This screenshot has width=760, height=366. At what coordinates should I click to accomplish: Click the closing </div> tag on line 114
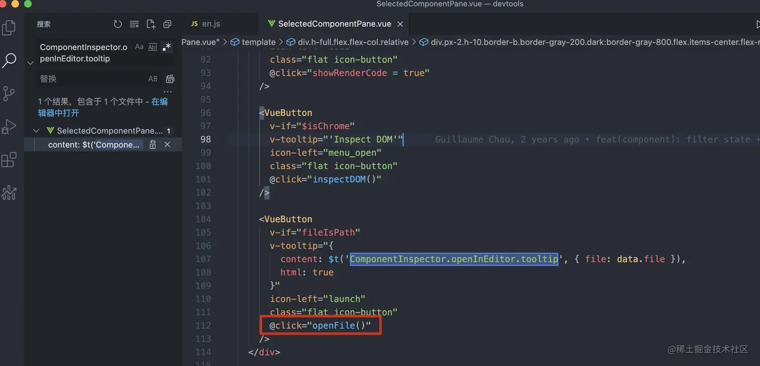(x=264, y=352)
